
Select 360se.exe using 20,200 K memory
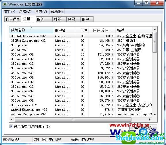click(81, 82)
